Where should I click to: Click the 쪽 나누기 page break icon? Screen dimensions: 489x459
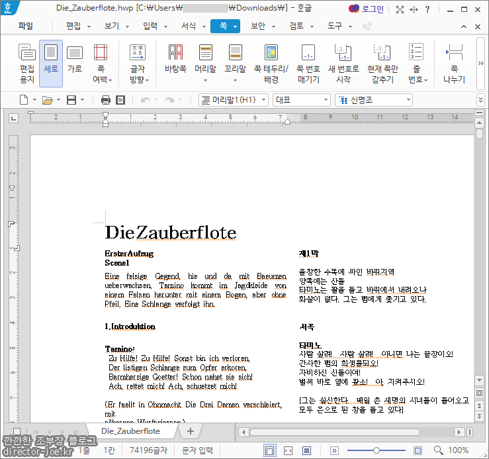click(x=454, y=64)
